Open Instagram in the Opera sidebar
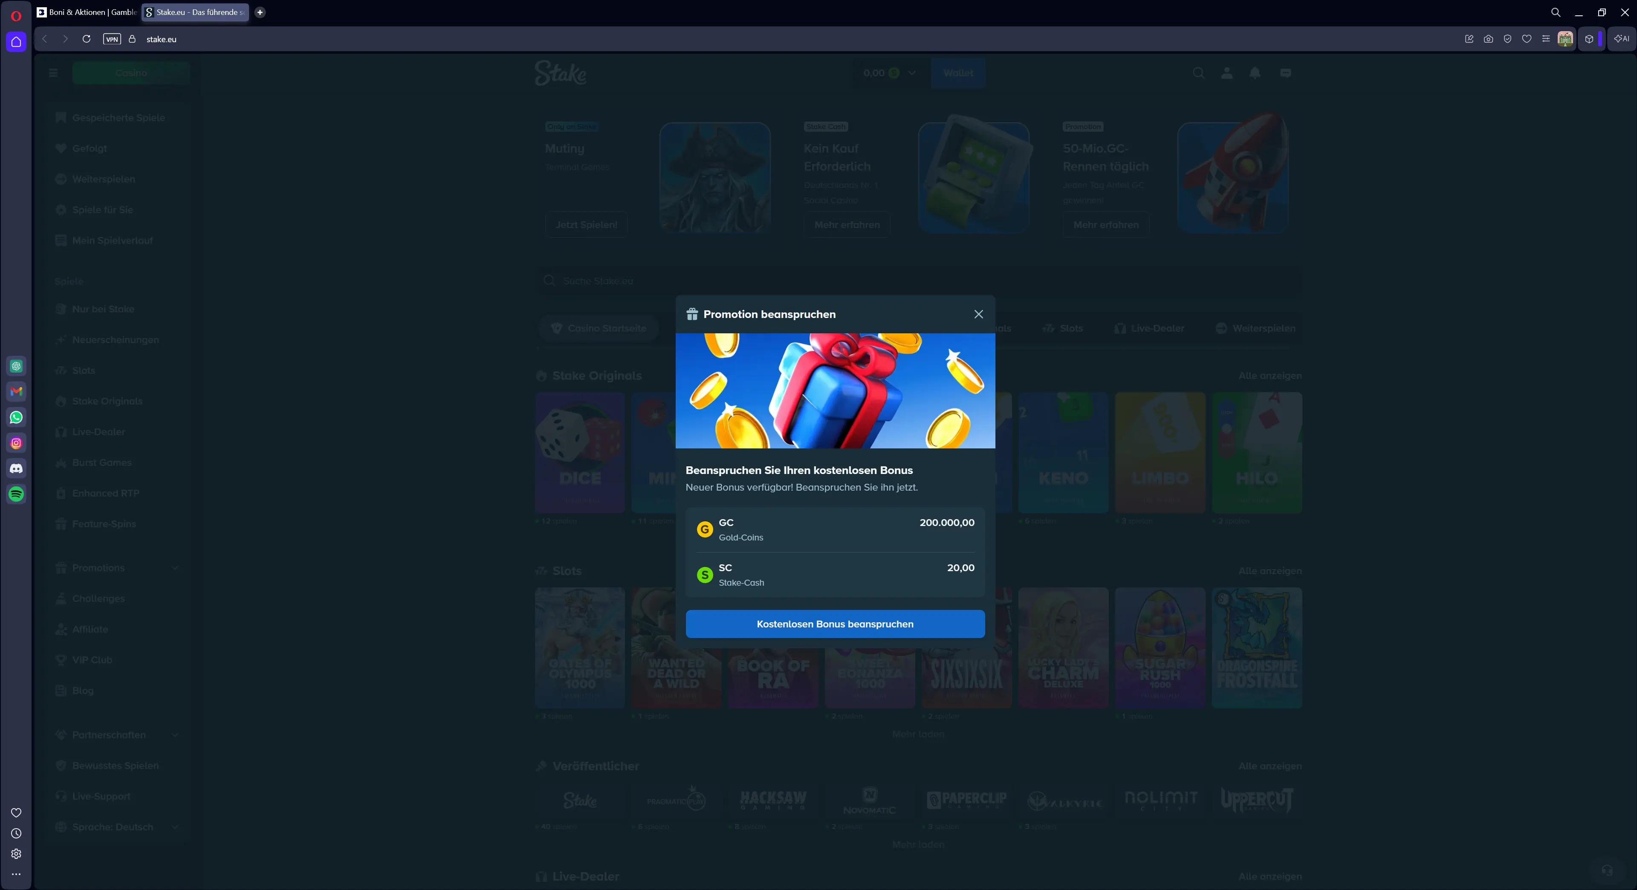Screen dimensions: 1637x890 coord(17,443)
